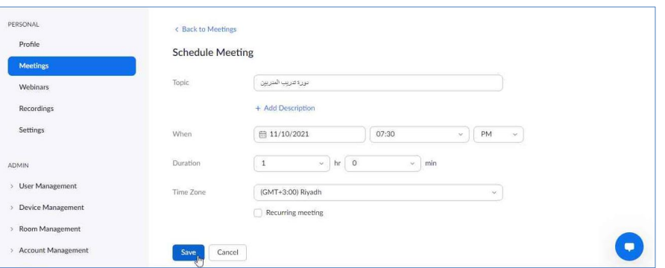Cancel scheduling the meeting
665x268 pixels.
[x=227, y=252]
